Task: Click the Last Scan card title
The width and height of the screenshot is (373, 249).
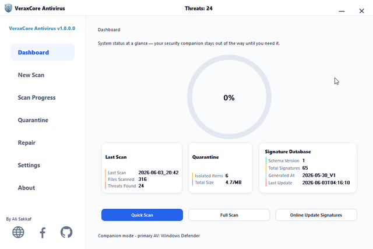Action: [116, 157]
